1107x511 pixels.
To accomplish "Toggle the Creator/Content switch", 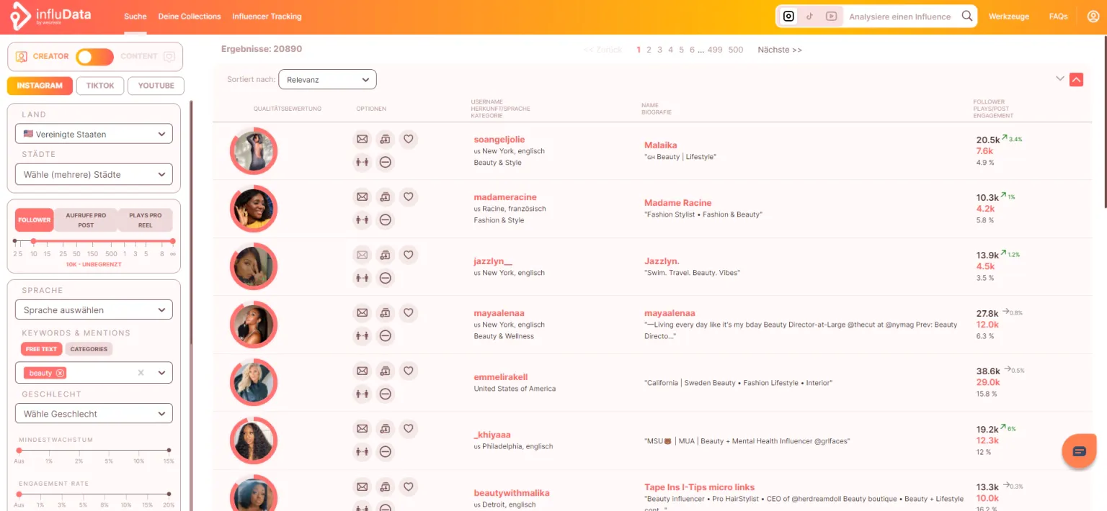I will click(94, 57).
